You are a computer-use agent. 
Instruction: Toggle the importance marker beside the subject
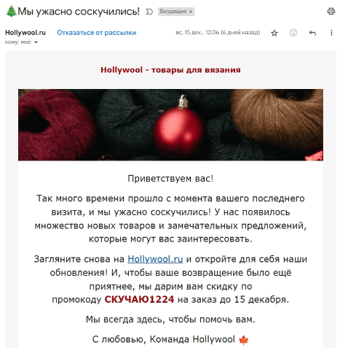coord(149,12)
